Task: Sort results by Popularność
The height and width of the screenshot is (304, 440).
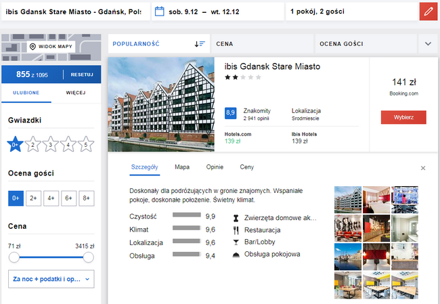Action: click(x=159, y=44)
